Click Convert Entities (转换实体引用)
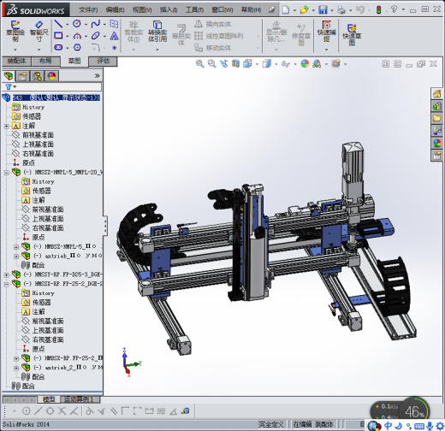 tap(157, 32)
